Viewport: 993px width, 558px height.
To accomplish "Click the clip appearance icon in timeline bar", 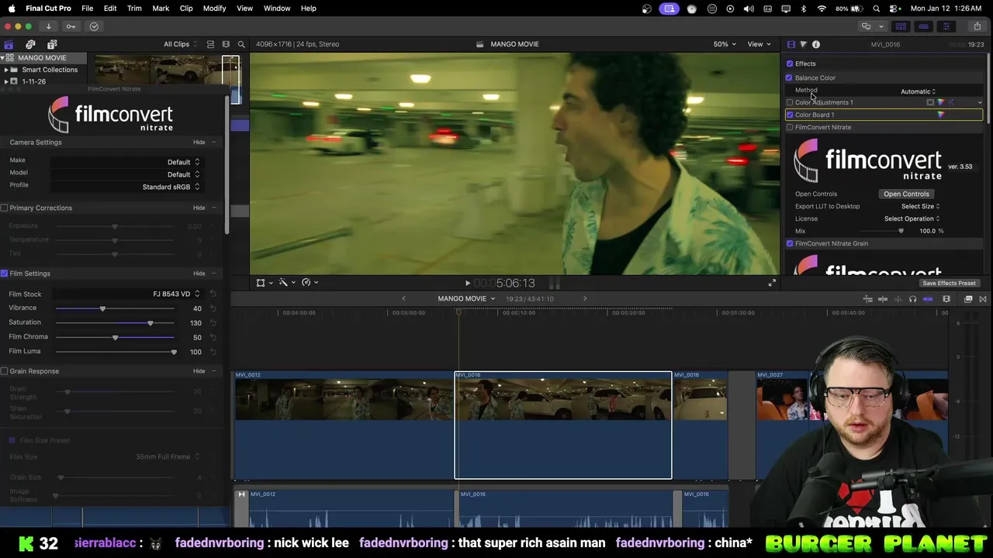I will click(x=946, y=299).
